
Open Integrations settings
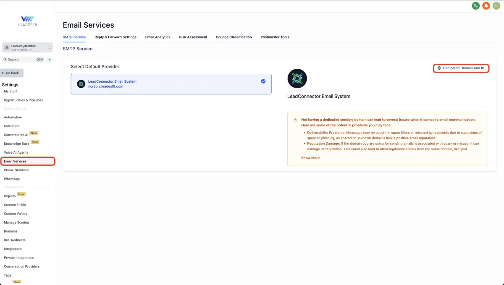[13, 249]
